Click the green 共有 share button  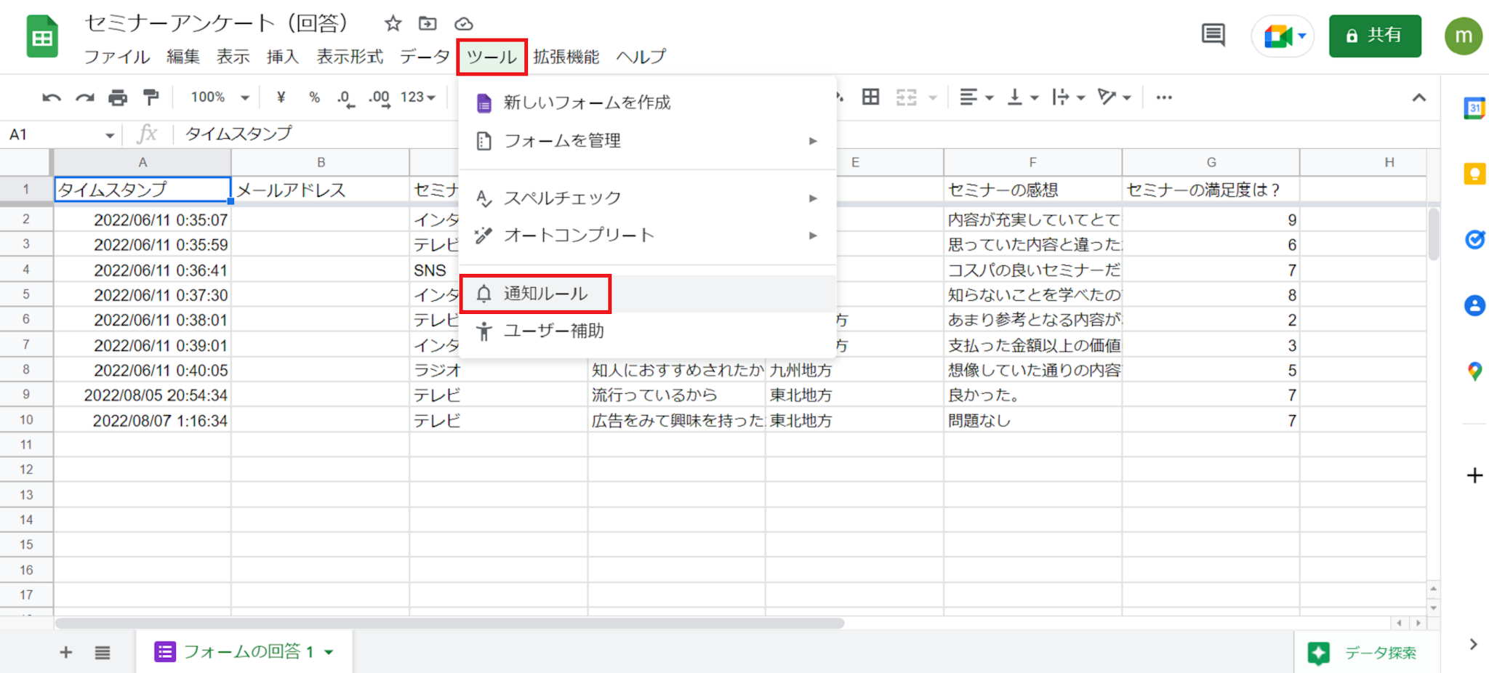(1374, 36)
